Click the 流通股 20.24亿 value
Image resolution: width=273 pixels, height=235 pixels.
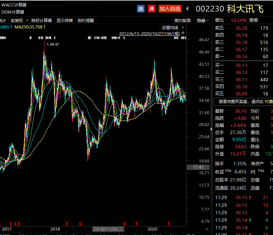[238, 188]
